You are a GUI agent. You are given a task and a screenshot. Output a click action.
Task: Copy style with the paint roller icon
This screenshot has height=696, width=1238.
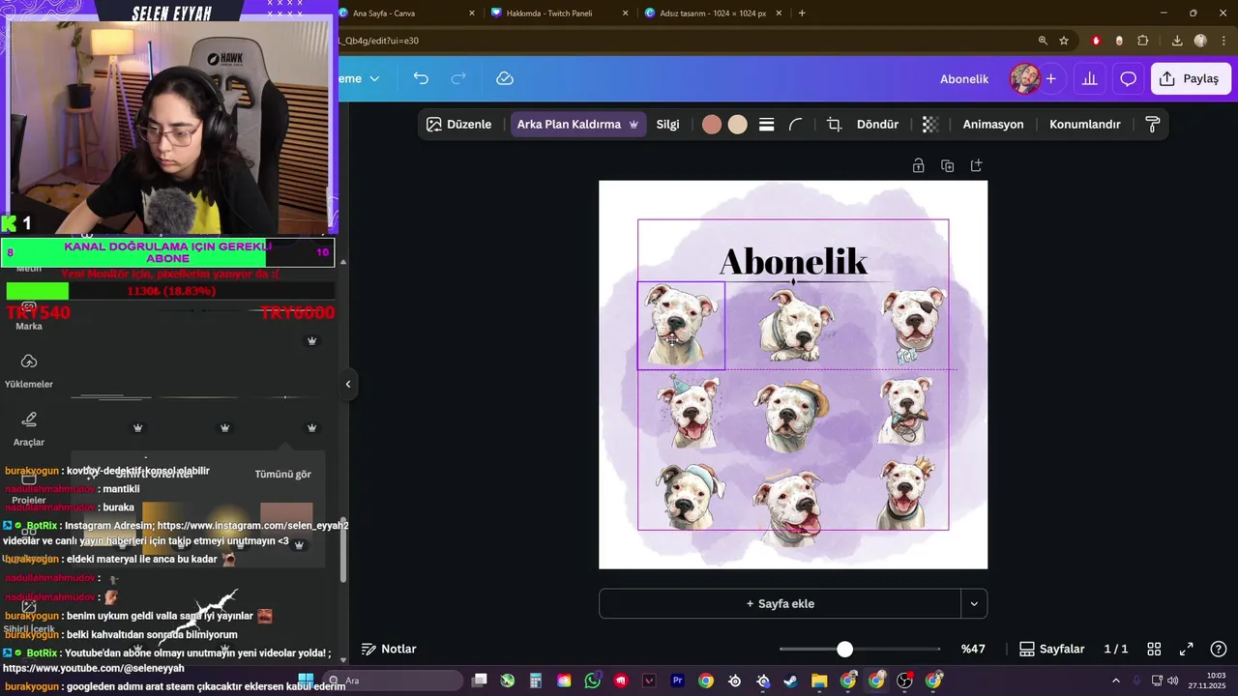coord(1152,125)
